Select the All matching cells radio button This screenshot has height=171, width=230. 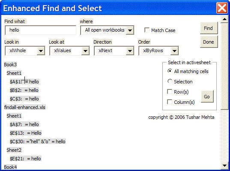click(170, 71)
